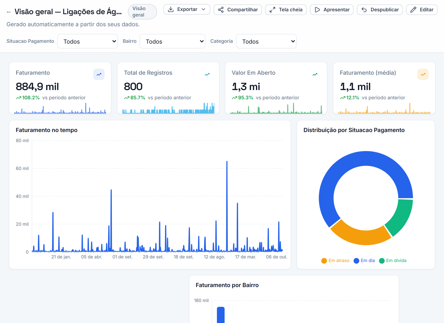Click the 12.1% change indicator
Image resolution: width=444 pixels, height=323 pixels.
point(349,98)
